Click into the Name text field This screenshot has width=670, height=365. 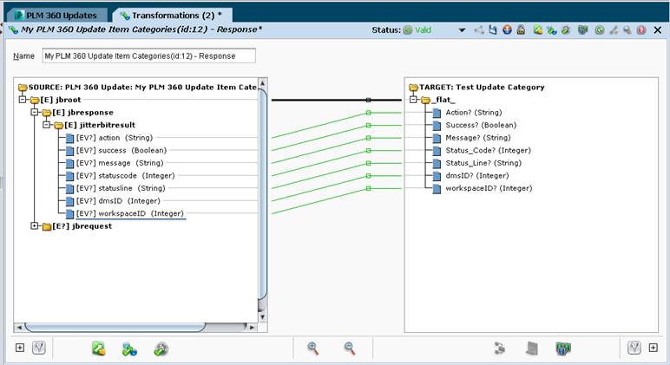click(148, 56)
